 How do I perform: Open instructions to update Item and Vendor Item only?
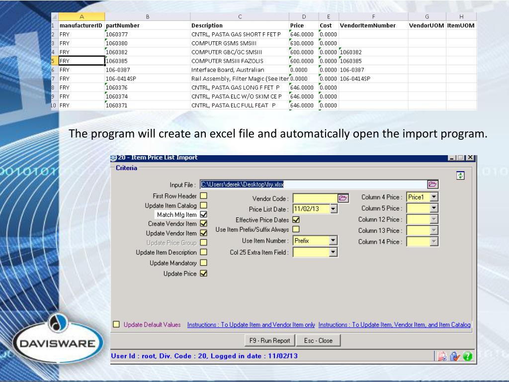[x=251, y=324]
